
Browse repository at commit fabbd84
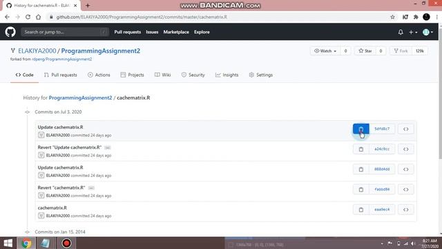click(405, 190)
